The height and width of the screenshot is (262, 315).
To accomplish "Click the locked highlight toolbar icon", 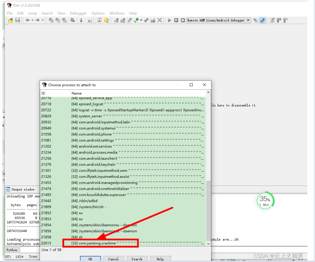I will (x=90, y=20).
